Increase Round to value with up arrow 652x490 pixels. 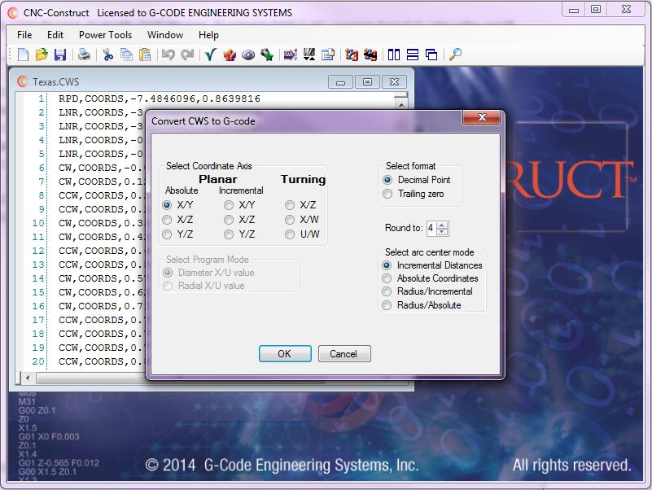pyautogui.click(x=443, y=225)
